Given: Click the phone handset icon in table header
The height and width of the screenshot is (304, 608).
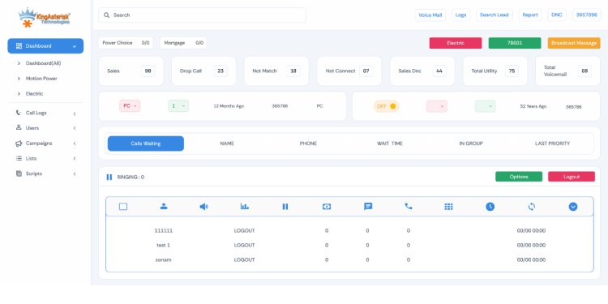Looking at the screenshot, I should pos(409,207).
